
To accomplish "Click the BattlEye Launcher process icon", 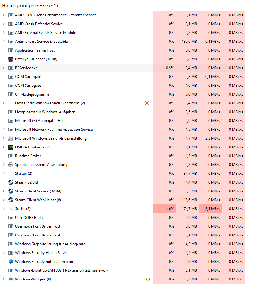I will [11, 59].
